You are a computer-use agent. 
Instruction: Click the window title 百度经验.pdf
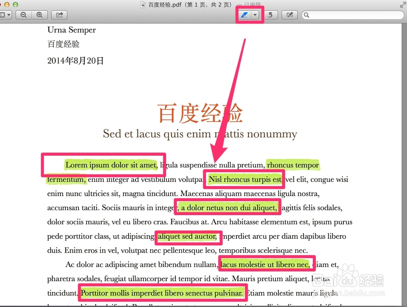(x=165, y=4)
